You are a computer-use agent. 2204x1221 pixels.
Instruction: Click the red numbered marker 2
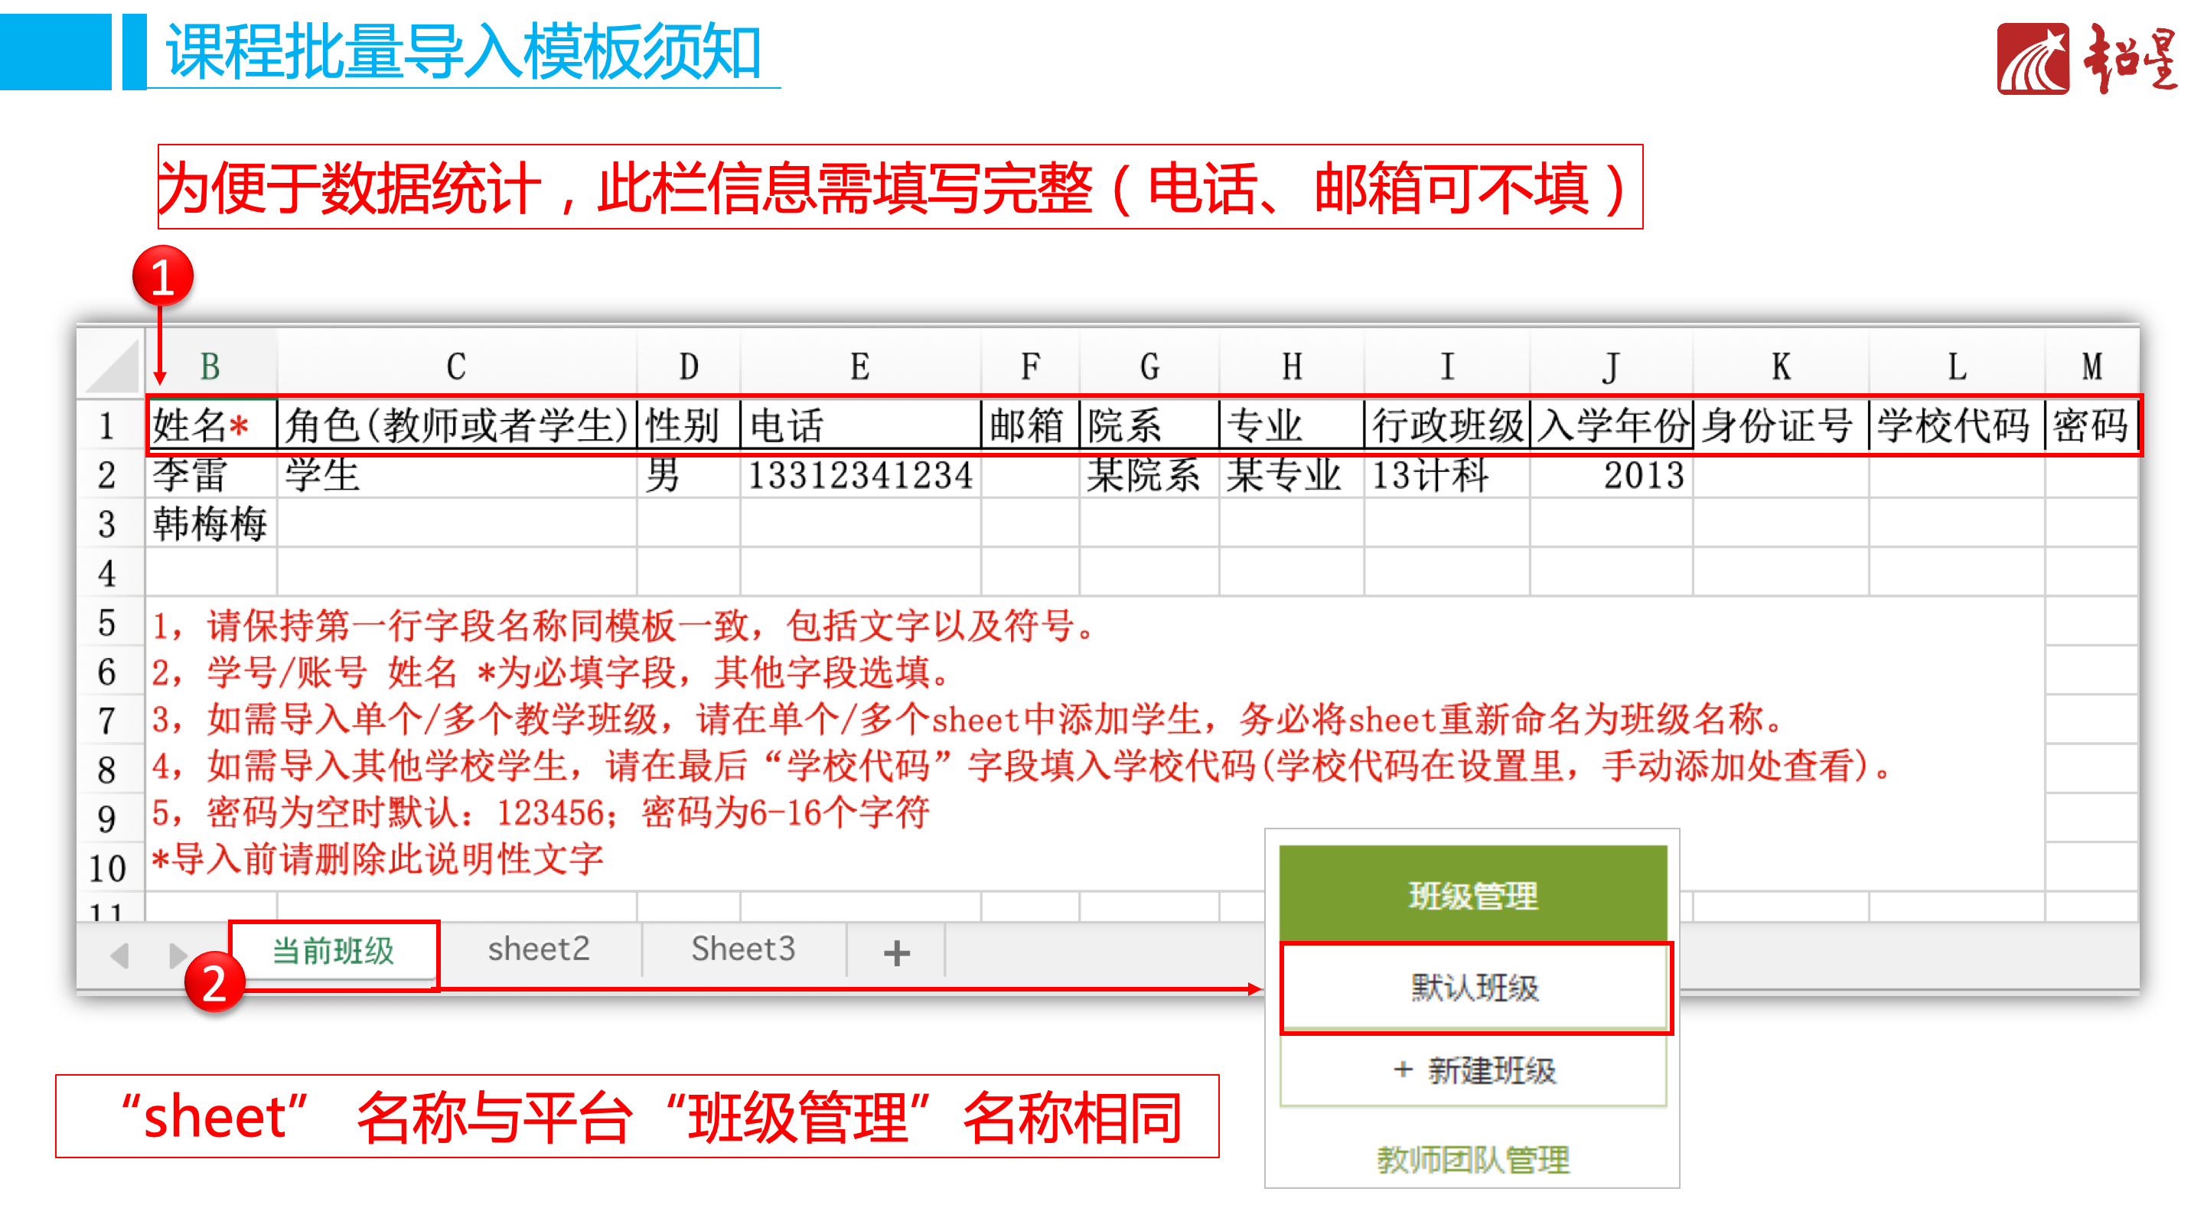click(x=214, y=982)
